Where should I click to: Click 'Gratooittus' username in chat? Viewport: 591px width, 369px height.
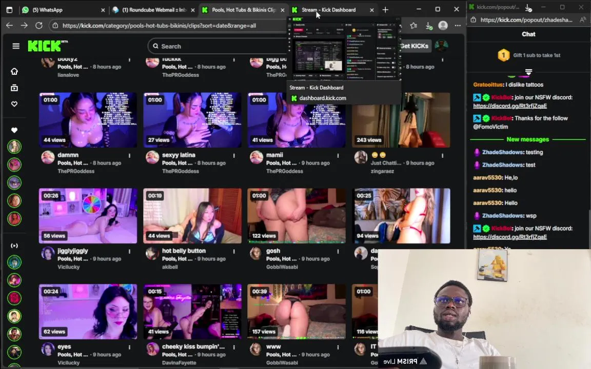pos(488,85)
